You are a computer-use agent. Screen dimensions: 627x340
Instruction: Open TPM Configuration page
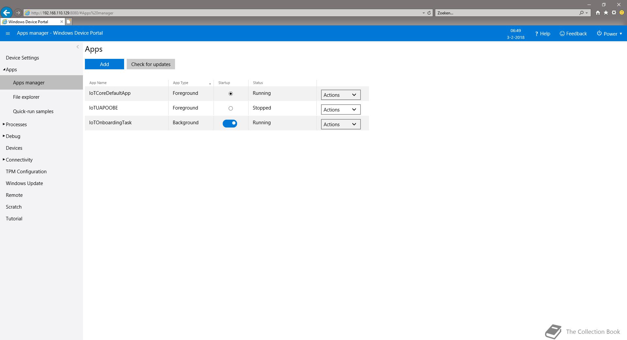point(26,172)
